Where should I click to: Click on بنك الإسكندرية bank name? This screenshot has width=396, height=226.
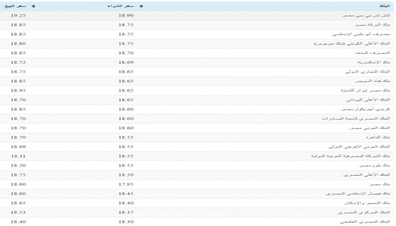pos(372,61)
